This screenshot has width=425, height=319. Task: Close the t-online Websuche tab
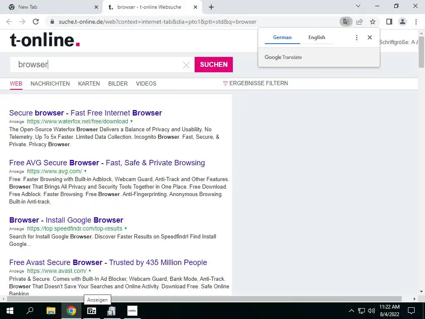pyautogui.click(x=195, y=7)
